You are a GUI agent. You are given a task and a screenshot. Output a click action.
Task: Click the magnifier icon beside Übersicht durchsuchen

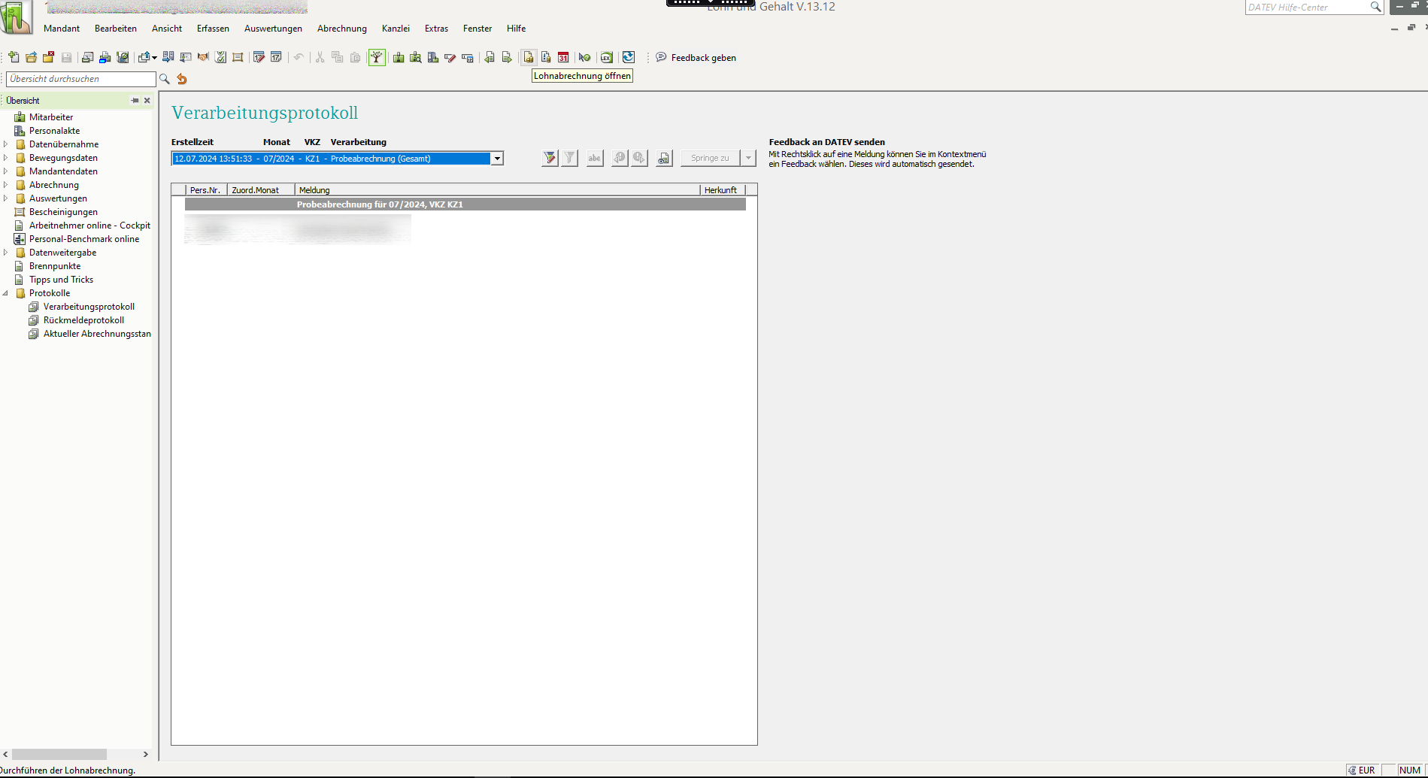tap(165, 79)
